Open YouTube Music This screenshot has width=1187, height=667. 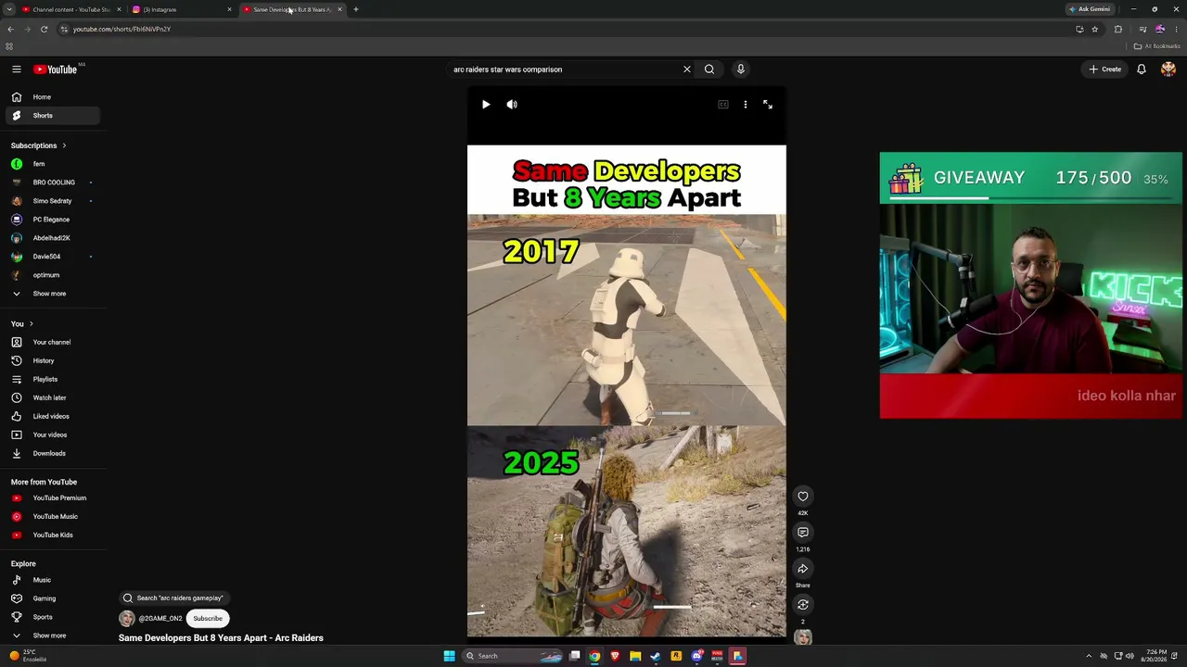click(x=53, y=517)
